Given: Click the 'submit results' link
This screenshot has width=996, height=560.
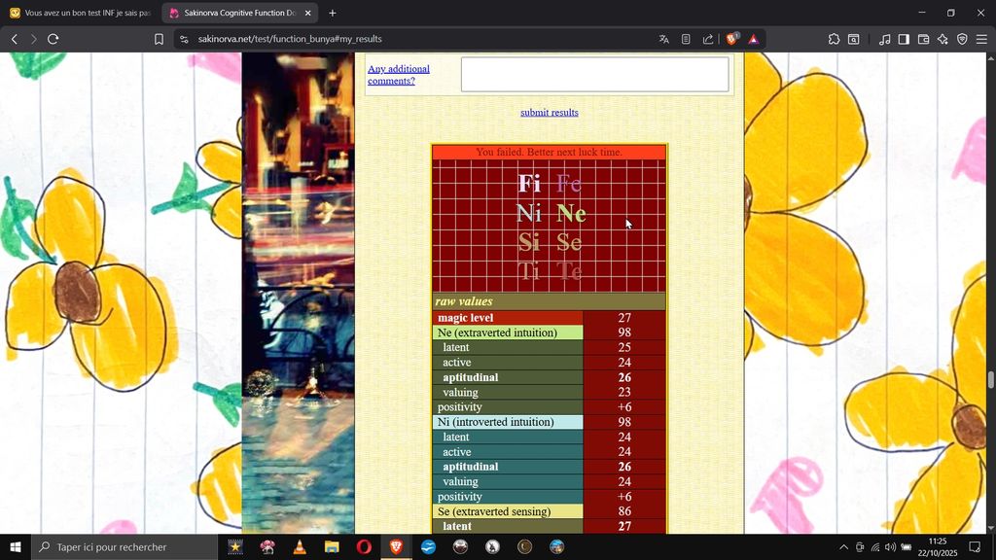Looking at the screenshot, I should (549, 113).
